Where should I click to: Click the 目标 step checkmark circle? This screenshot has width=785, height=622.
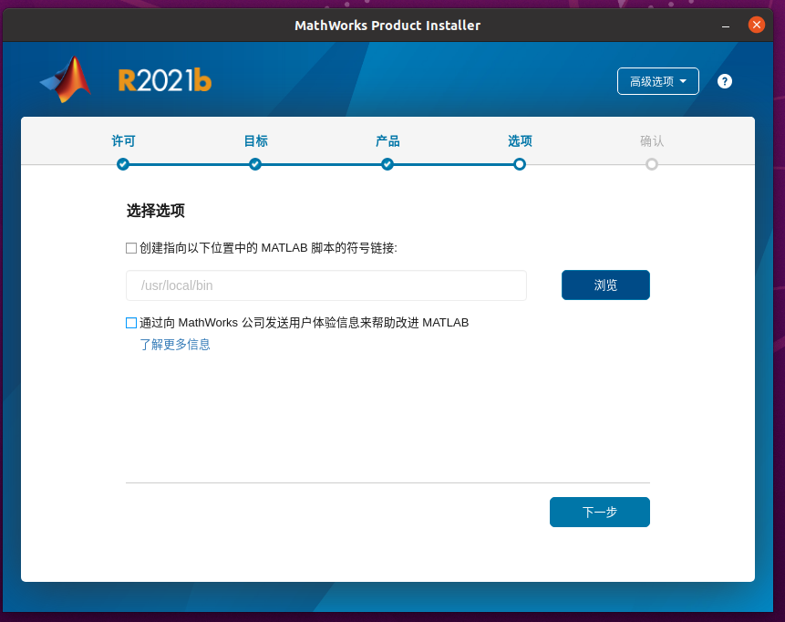point(255,164)
